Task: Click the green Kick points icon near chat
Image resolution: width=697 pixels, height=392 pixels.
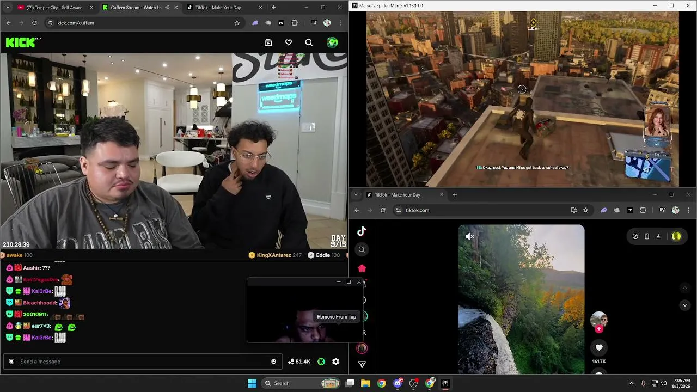Action: pos(321,362)
